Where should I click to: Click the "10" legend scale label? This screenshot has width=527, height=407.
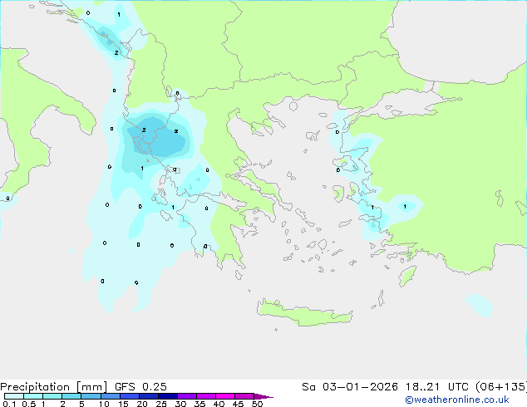coord(104,404)
